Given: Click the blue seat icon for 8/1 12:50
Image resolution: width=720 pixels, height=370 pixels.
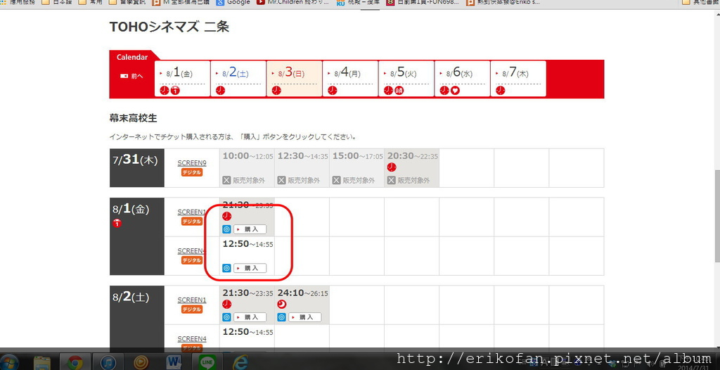Looking at the screenshot, I should point(226,268).
